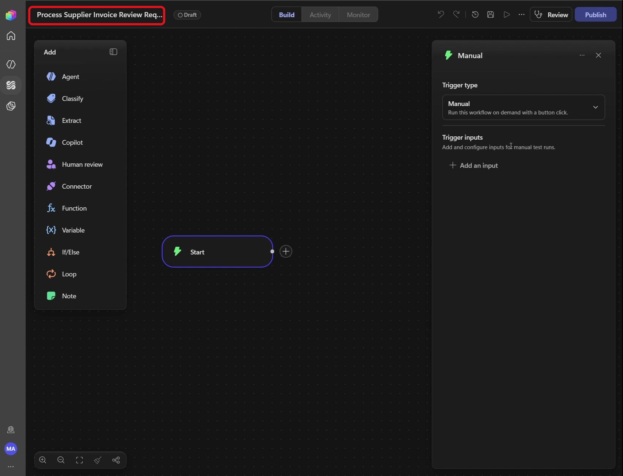Add a Human review node
The width and height of the screenshot is (623, 476).
(x=80, y=165)
